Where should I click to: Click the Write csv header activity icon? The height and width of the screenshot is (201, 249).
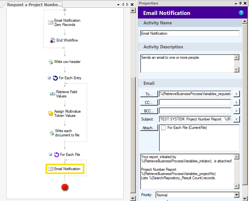(x=50, y=62)
